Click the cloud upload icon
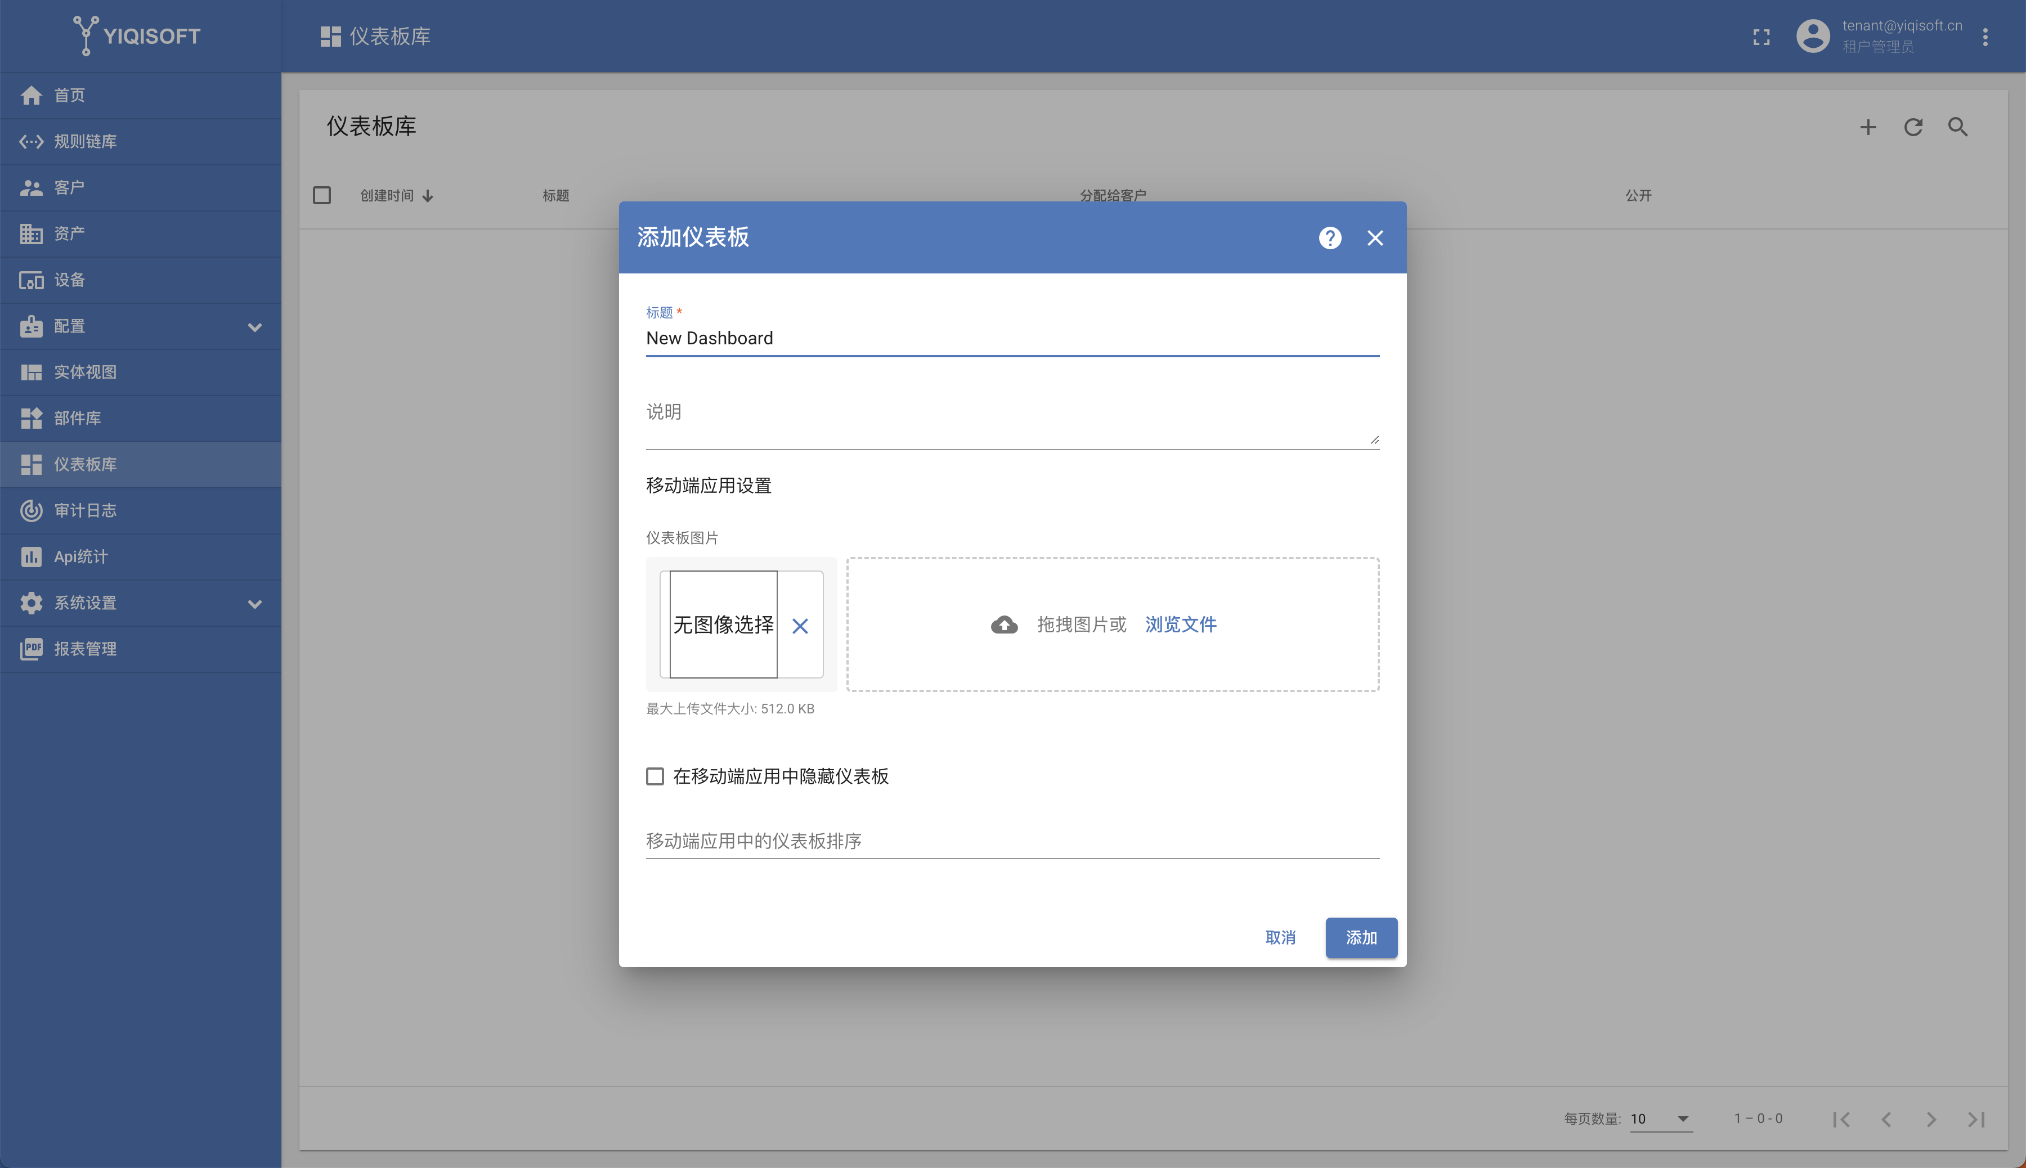The height and width of the screenshot is (1168, 2026). 1004,625
